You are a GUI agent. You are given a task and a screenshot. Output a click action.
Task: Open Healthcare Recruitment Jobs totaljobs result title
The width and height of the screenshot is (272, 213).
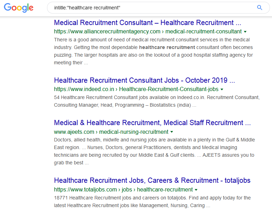(152, 180)
